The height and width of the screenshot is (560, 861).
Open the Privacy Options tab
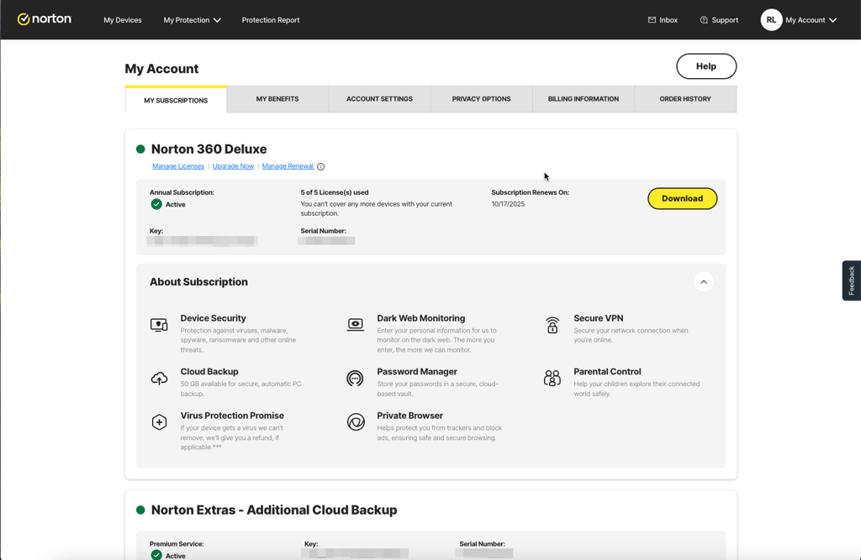click(481, 99)
